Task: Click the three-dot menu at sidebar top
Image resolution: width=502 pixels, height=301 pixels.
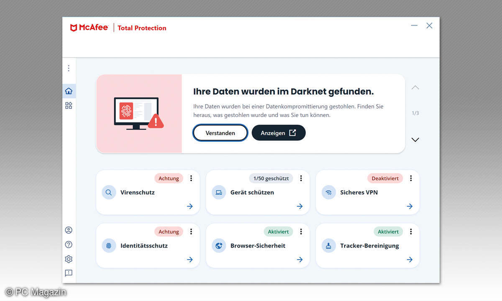Action: pos(69,68)
